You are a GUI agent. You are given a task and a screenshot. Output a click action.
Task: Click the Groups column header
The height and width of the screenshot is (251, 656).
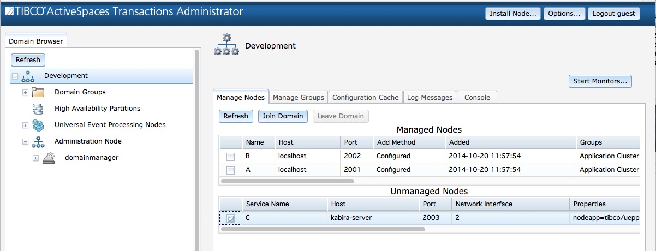tap(607, 142)
